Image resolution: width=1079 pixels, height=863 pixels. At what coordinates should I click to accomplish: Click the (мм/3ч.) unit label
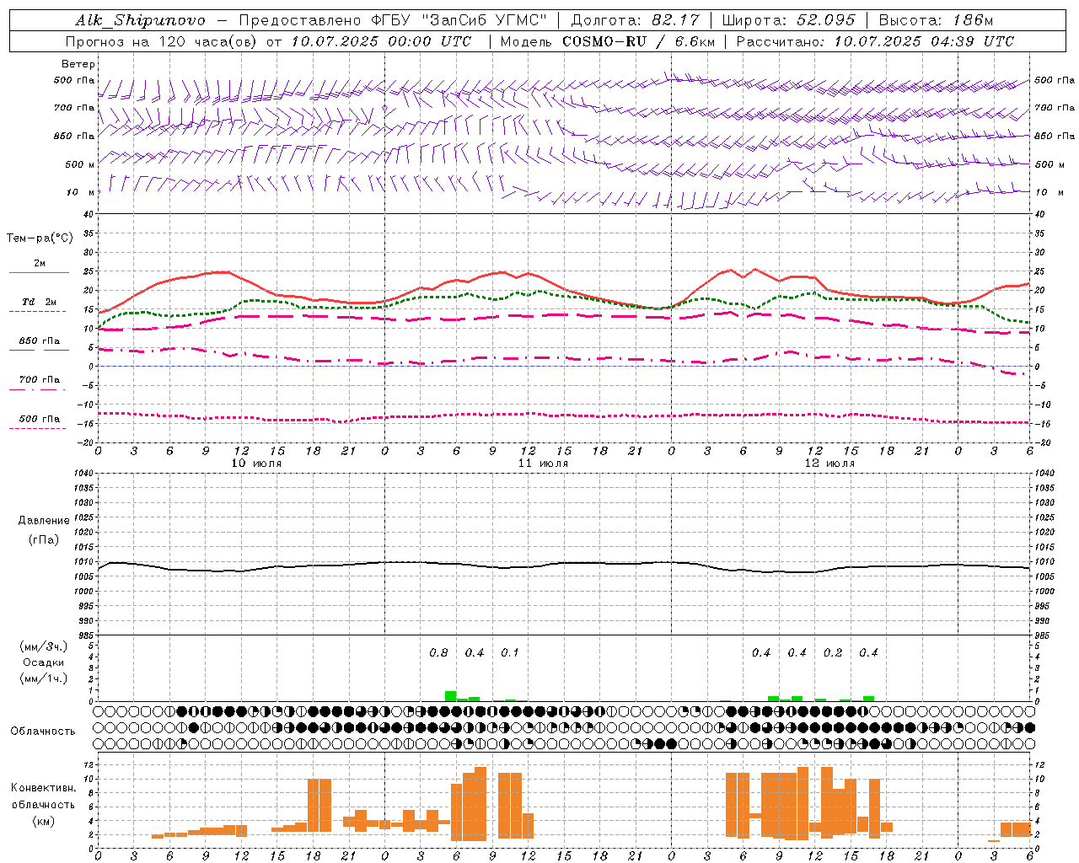point(44,646)
